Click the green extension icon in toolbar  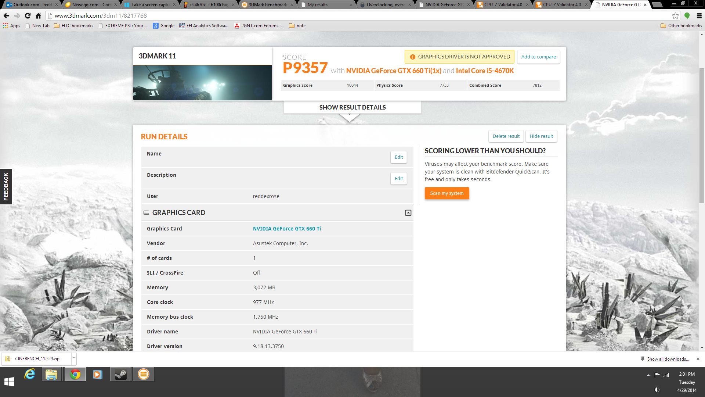point(687,16)
